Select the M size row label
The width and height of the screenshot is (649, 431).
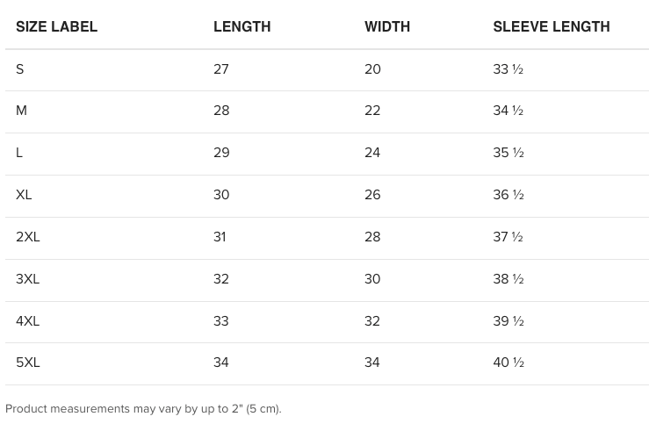(21, 111)
